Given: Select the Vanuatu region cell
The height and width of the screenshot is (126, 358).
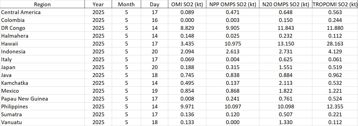Looking at the screenshot, I should 11,122.
